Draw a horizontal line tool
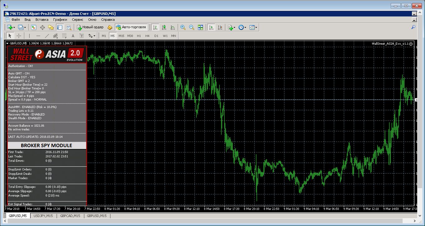425x226 pixels. (x=38, y=36)
